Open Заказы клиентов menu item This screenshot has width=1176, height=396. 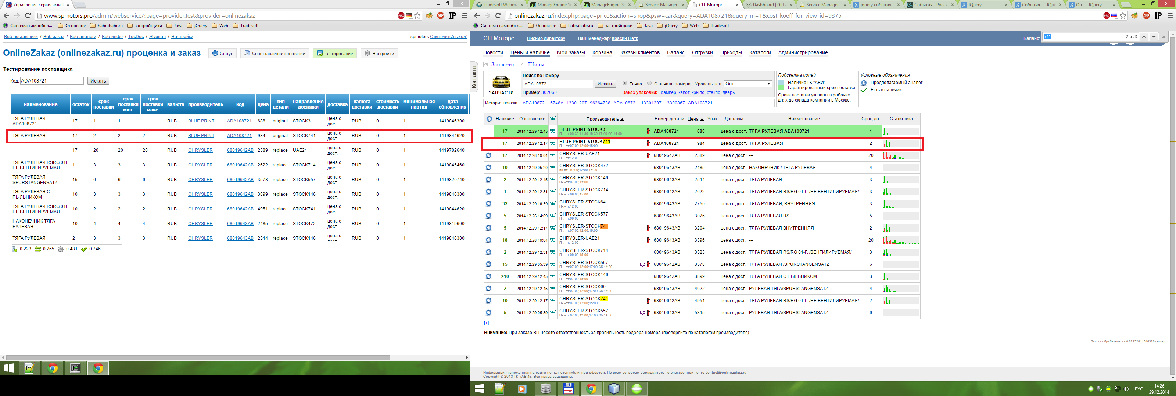pyautogui.click(x=639, y=52)
